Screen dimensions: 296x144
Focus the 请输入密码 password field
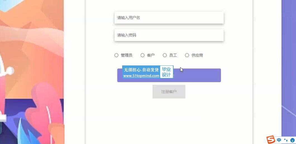(169, 35)
